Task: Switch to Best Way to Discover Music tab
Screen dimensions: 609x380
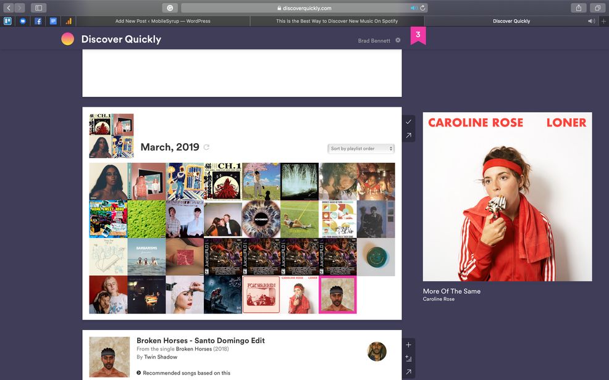Action: [x=337, y=21]
